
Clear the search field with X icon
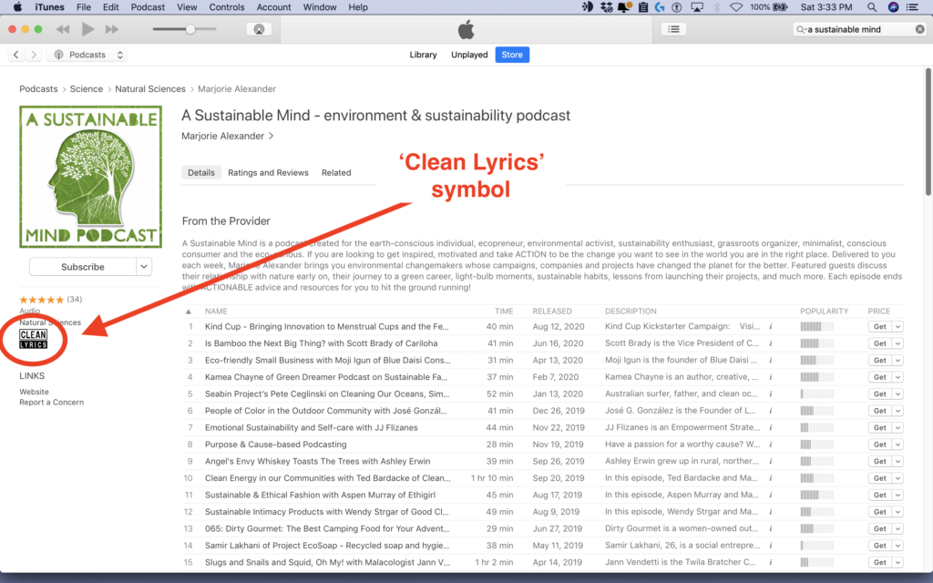[919, 29]
